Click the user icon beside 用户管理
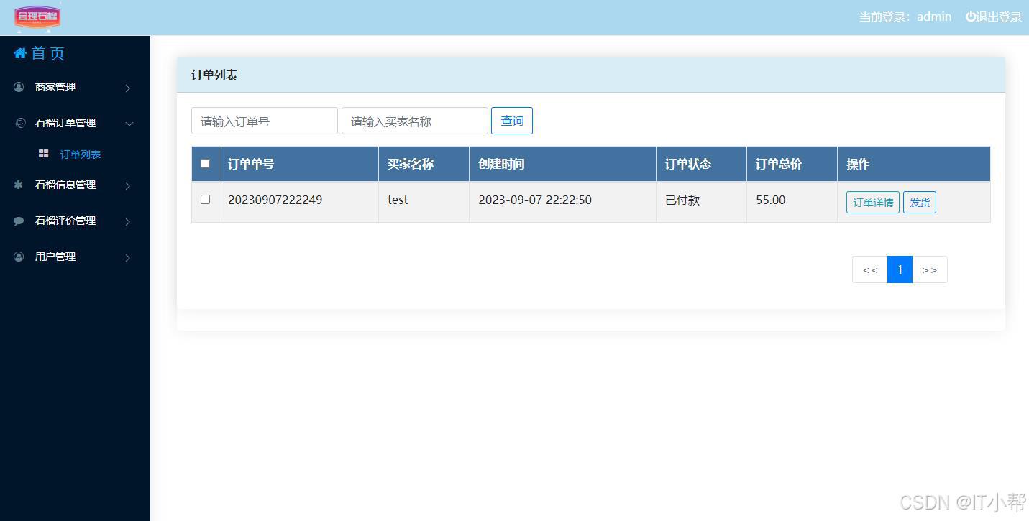Image resolution: width=1029 pixels, height=521 pixels. click(x=19, y=257)
